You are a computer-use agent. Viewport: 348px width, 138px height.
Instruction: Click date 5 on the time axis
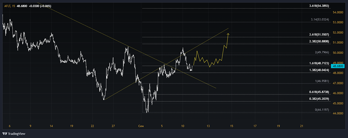point(162,126)
